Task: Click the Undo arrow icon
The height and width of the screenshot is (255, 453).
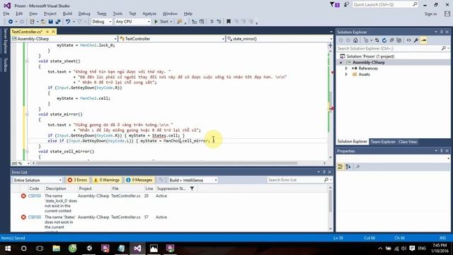Action: (x=68, y=22)
